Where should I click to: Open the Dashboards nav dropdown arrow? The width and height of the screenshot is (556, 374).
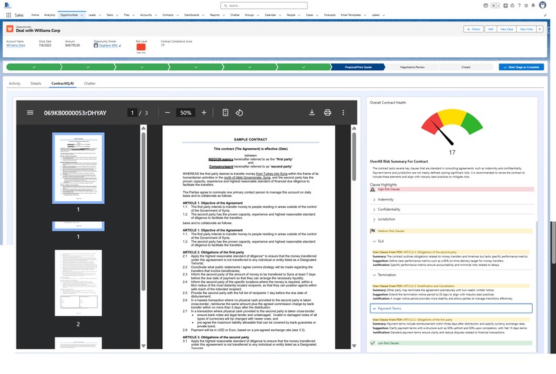pyautogui.click(x=203, y=15)
